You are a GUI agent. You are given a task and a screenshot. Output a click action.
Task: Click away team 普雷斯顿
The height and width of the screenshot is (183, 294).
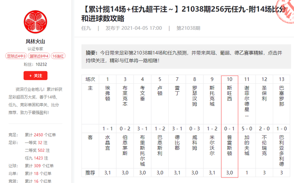point(229,145)
